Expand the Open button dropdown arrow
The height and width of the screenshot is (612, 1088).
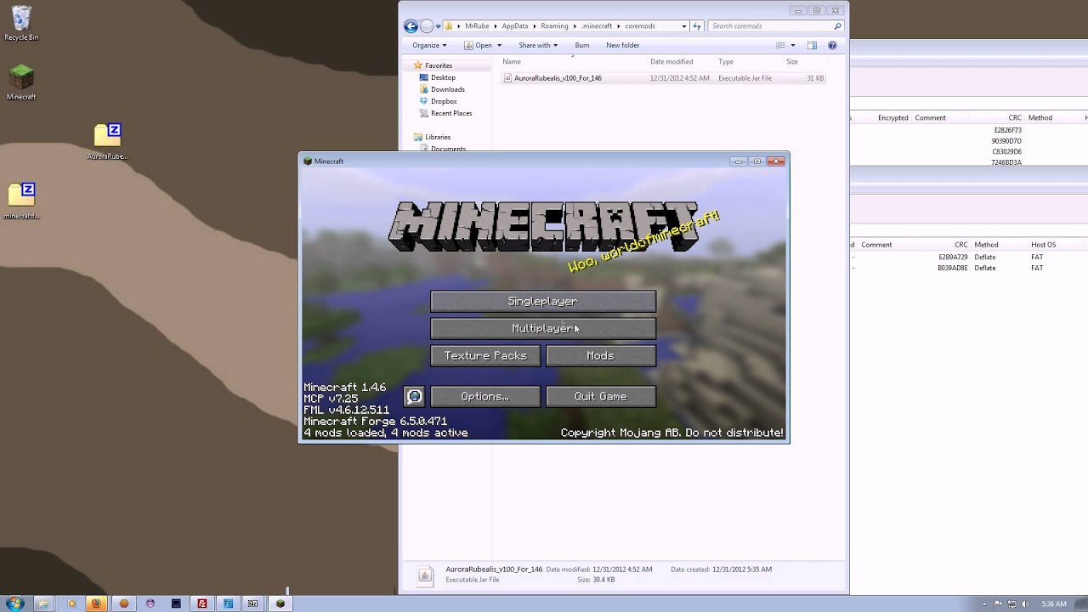(499, 45)
